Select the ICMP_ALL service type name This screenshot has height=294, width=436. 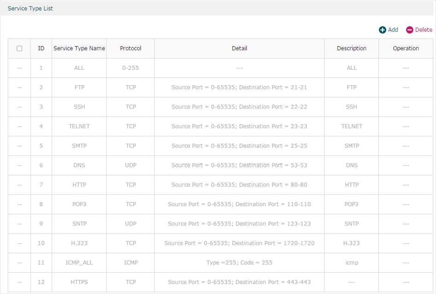pos(79,263)
